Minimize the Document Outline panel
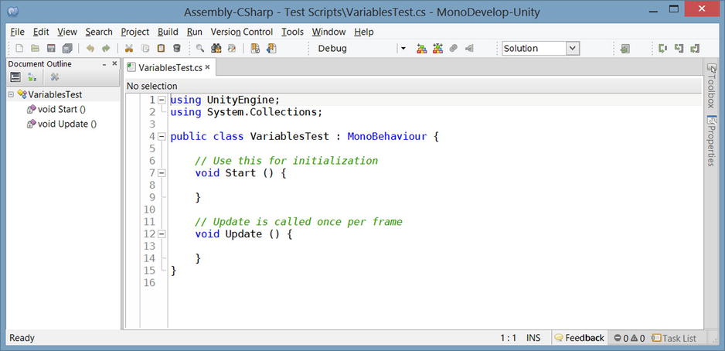Image resolution: width=725 pixels, height=351 pixels. pos(104,64)
